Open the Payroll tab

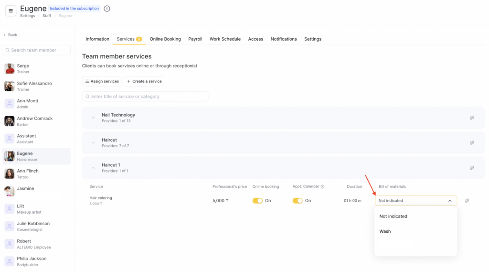coord(195,39)
